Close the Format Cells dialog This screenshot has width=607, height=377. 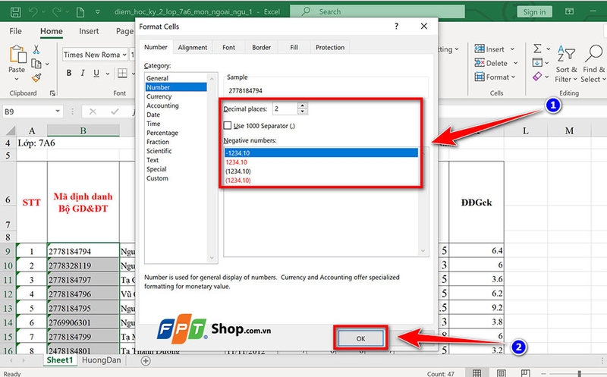[424, 26]
